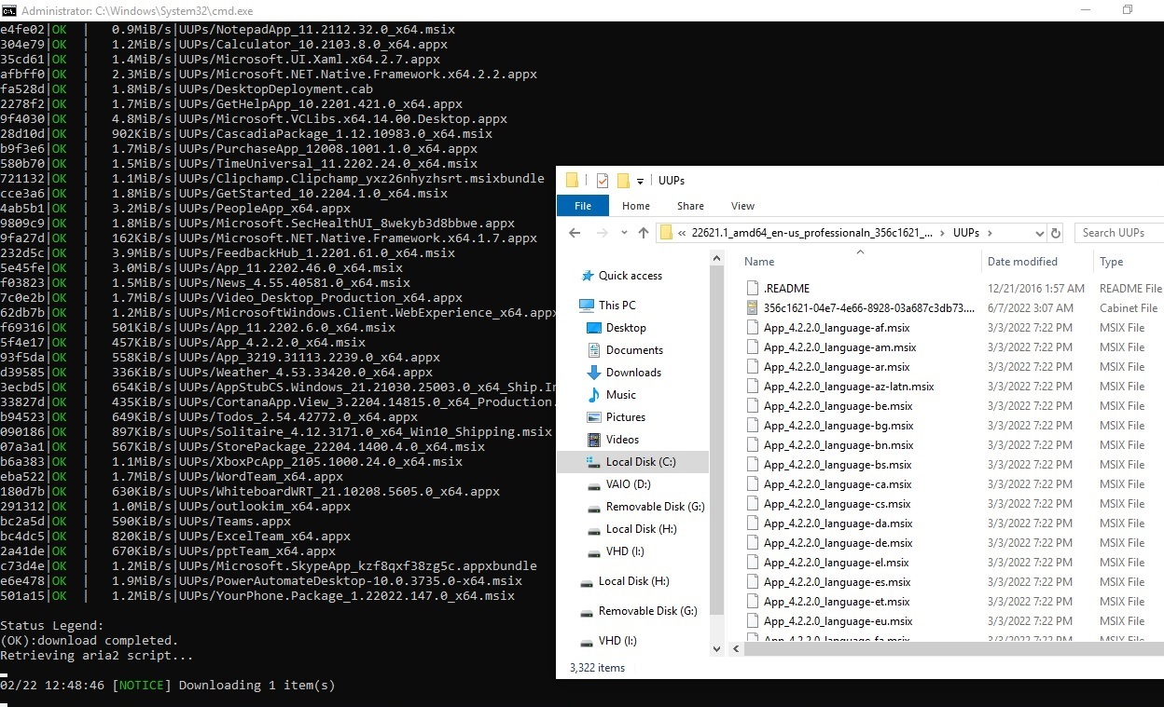1164x707 pixels.
Task: Select the App_4.2.2.0_language-az-latn.msix file icon
Action: click(x=754, y=387)
